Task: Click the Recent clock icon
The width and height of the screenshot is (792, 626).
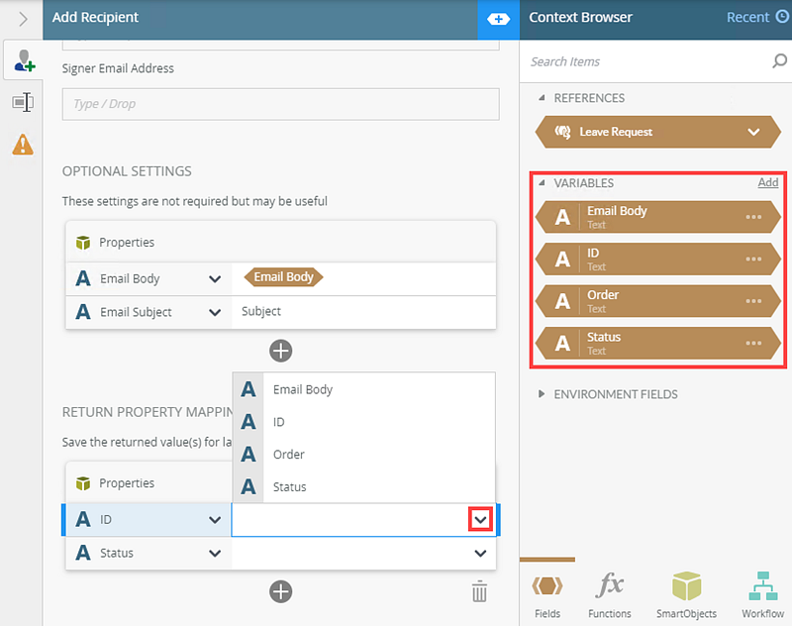Action: 782,17
